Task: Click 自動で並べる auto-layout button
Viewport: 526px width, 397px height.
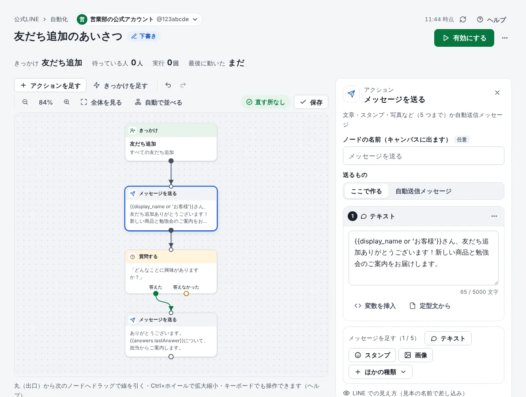Action: 158,102
